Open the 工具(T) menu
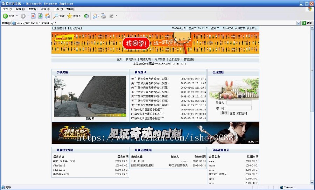The image size is (315, 190). (x=58, y=9)
